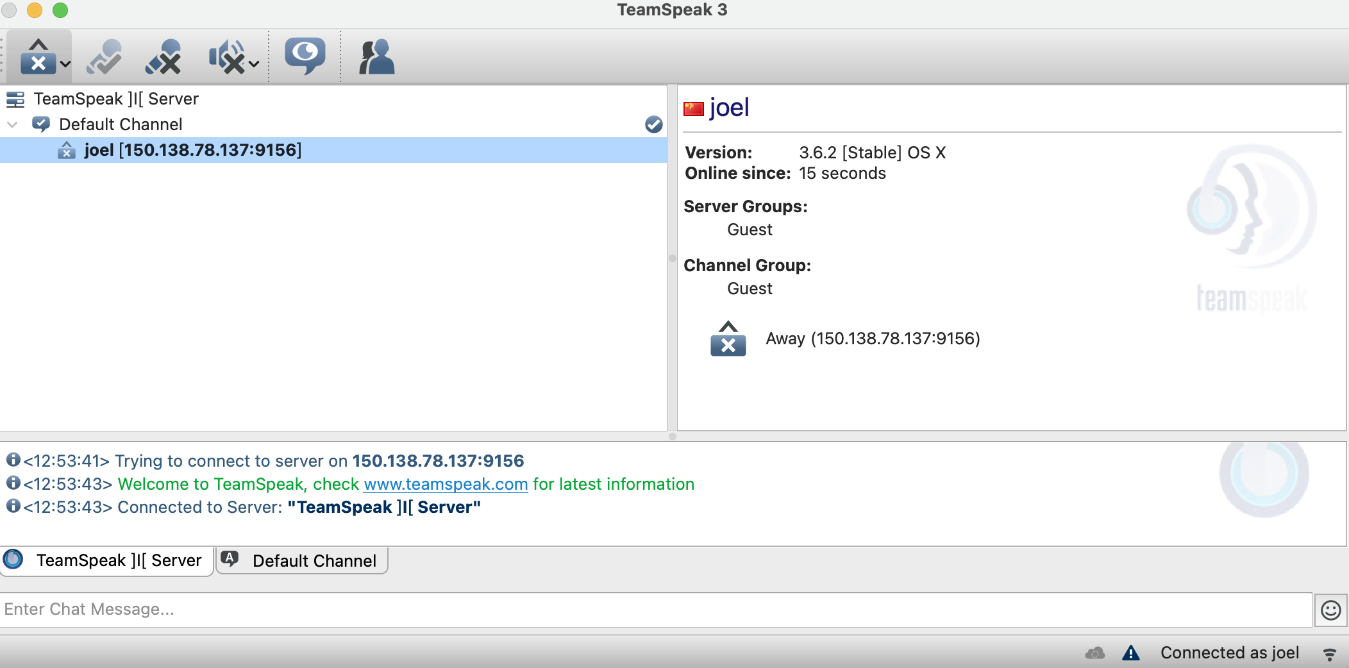Screen dimensions: 1349x668
Task: Mute speakers using toolbar speaker icon
Action: (x=227, y=56)
